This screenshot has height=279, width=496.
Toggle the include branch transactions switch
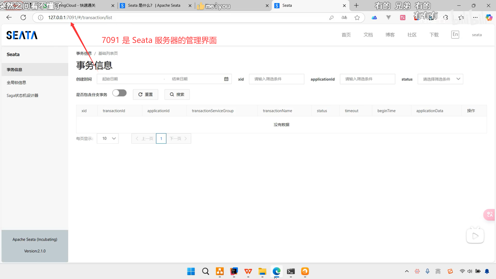point(119,93)
